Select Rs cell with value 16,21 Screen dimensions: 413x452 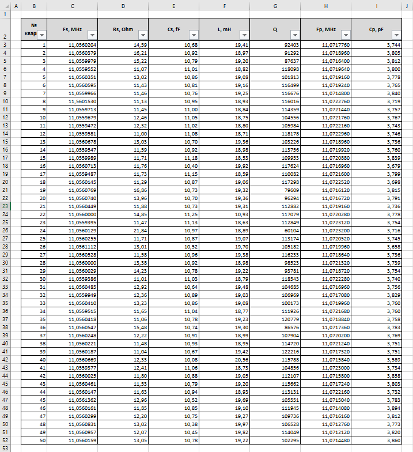click(123, 53)
